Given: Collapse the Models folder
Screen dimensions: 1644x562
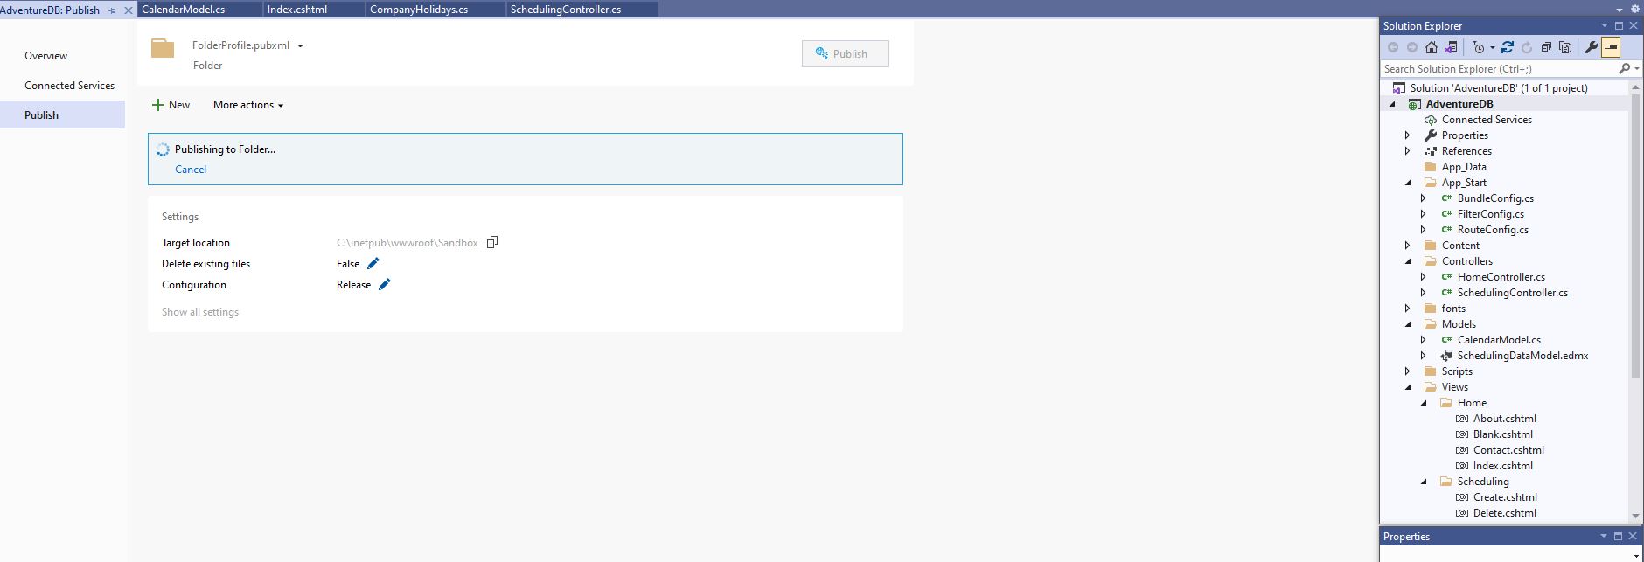Looking at the screenshot, I should click(x=1408, y=324).
